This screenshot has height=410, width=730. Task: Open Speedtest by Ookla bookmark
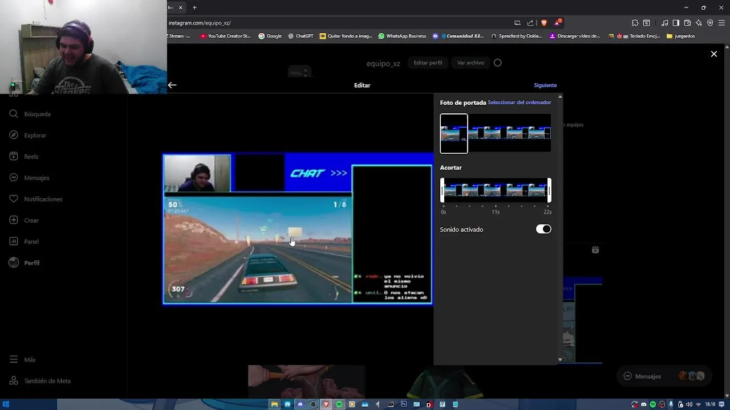pos(517,36)
